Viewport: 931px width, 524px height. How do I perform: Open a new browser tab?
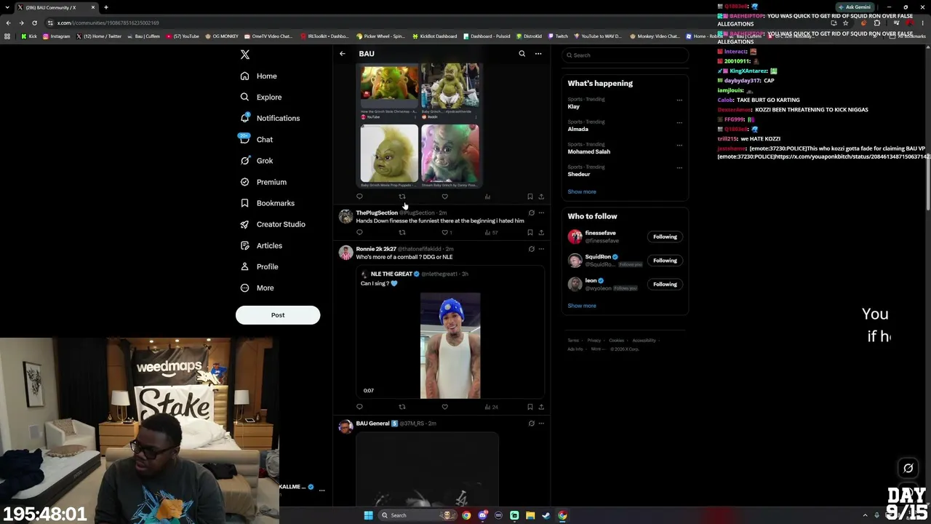[x=106, y=7]
